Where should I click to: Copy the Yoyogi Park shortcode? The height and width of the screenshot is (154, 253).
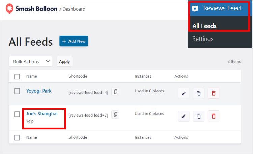(115, 92)
